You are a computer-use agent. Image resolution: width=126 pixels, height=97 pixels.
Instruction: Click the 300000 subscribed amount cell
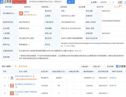59,78
